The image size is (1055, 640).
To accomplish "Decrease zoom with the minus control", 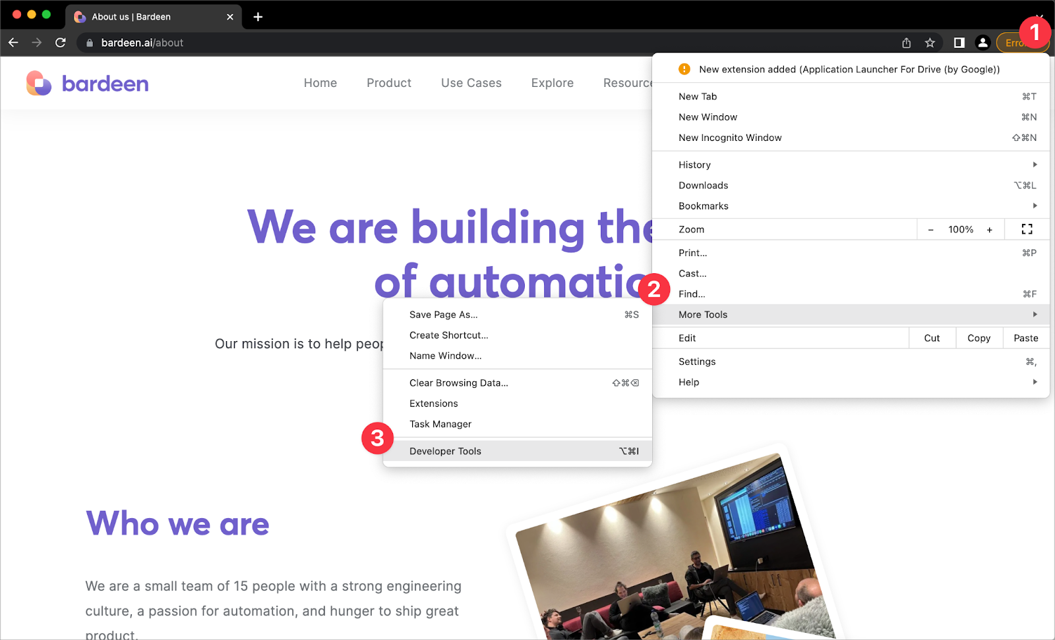I will pos(931,229).
